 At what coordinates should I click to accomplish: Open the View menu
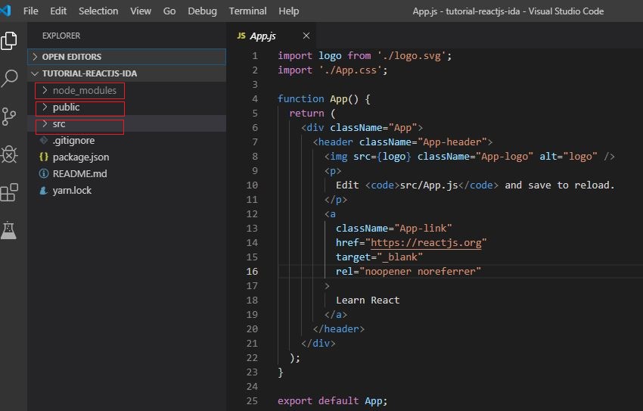click(x=141, y=11)
